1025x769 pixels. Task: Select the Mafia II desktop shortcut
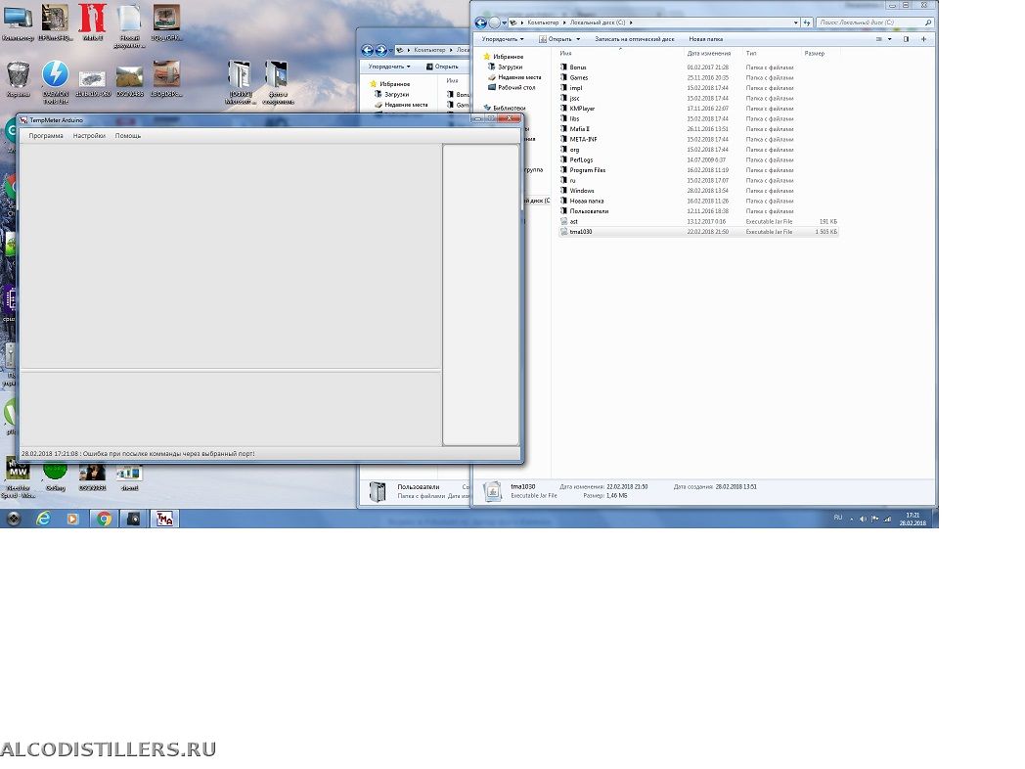coord(92,23)
